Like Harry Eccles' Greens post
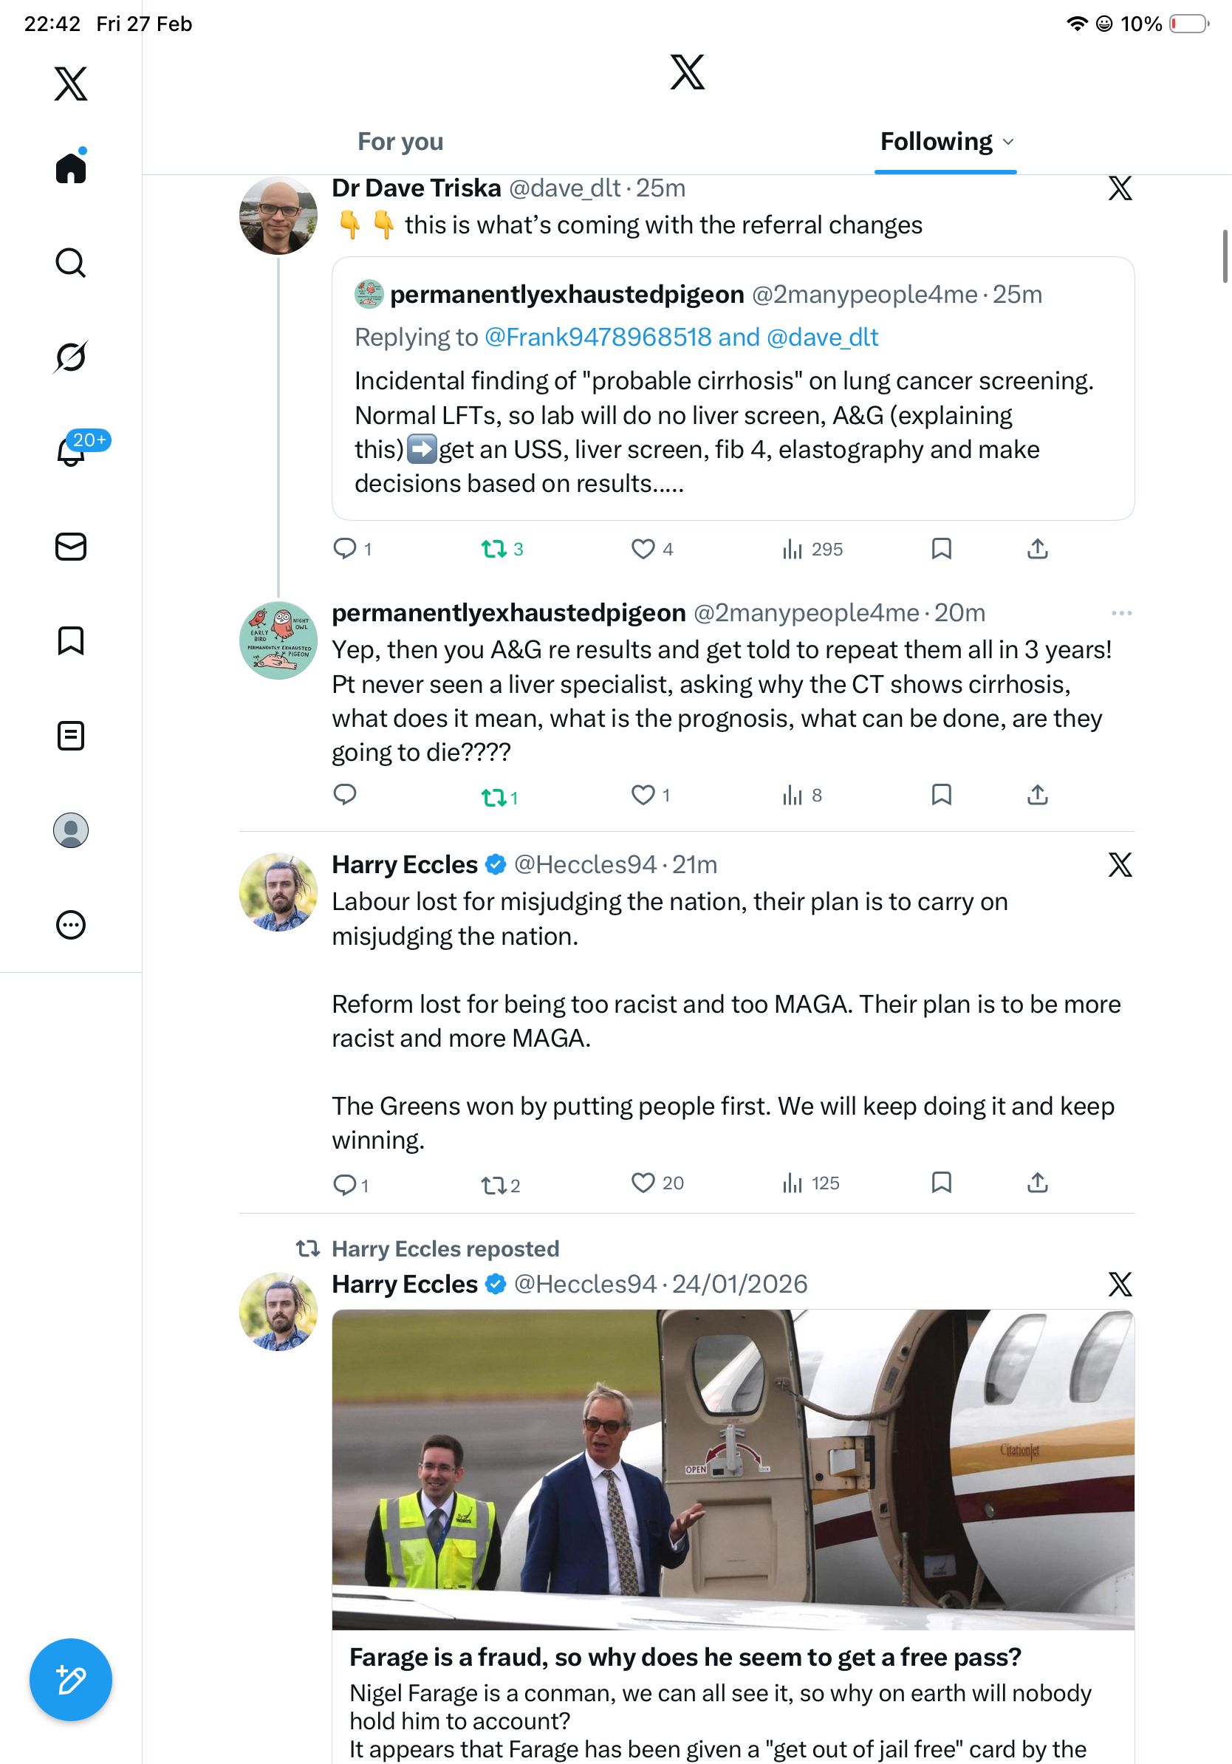Screen dimensions: 1232x1764 pos(643,1183)
